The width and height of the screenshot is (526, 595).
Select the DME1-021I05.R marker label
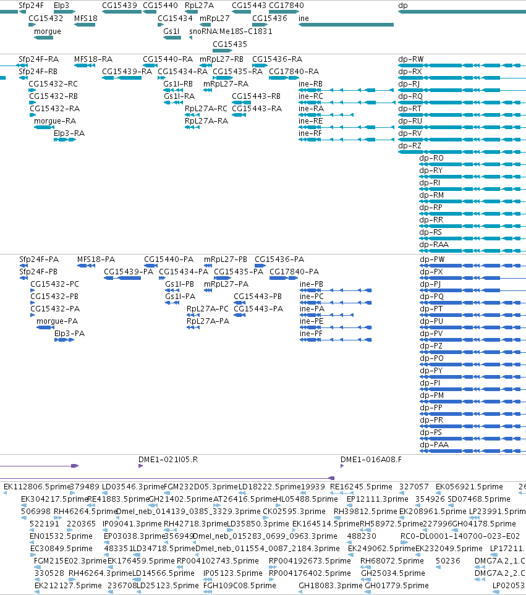tap(168, 460)
